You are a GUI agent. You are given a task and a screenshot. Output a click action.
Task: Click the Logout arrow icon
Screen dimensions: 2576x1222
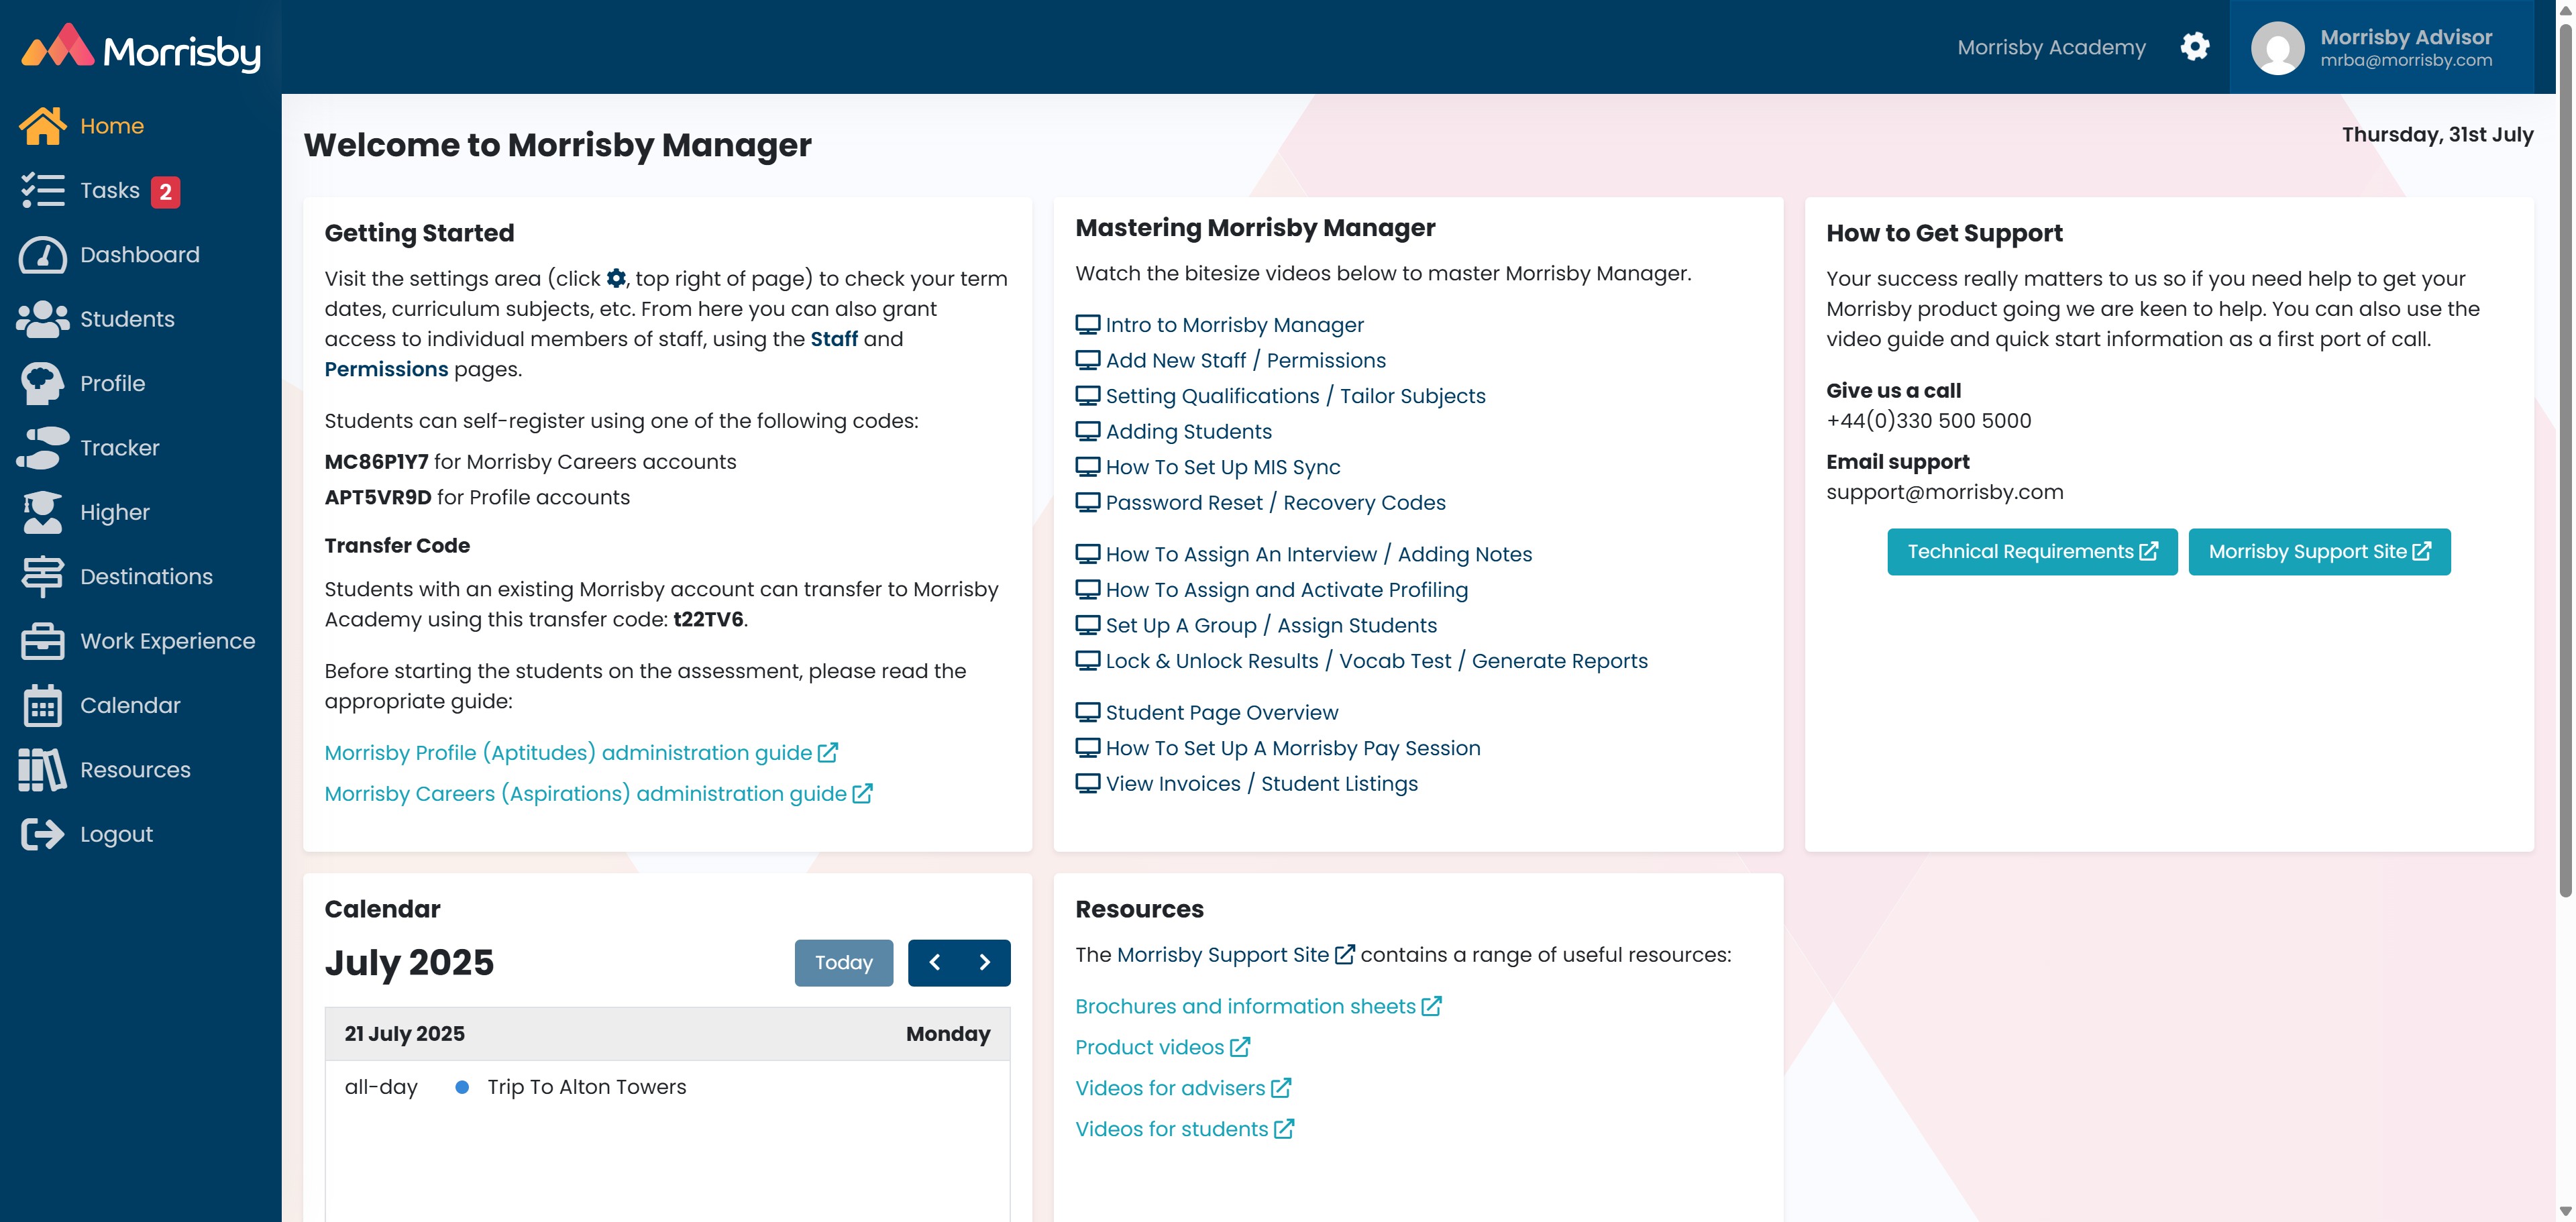[x=42, y=834]
